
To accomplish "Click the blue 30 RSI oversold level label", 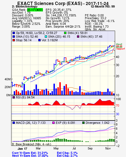I will [117, 114].
